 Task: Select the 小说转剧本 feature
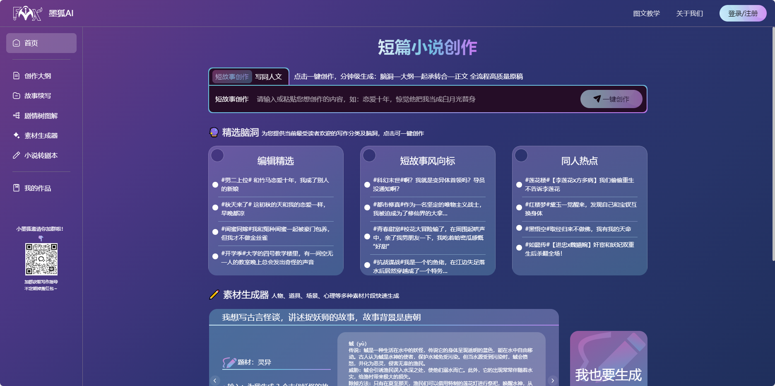point(41,155)
